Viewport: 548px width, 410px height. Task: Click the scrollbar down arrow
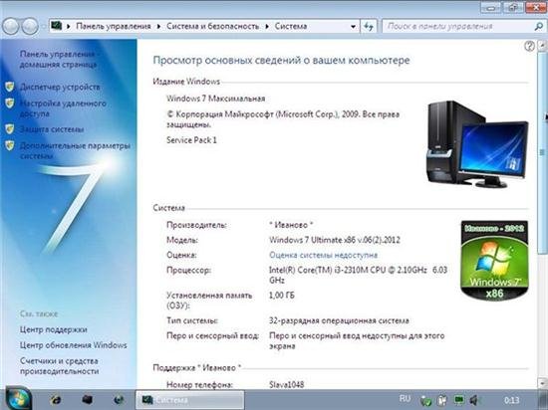pos(542,382)
